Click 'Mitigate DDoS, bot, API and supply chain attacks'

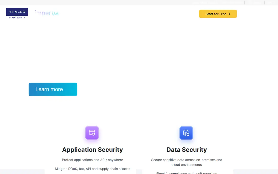click(x=92, y=169)
